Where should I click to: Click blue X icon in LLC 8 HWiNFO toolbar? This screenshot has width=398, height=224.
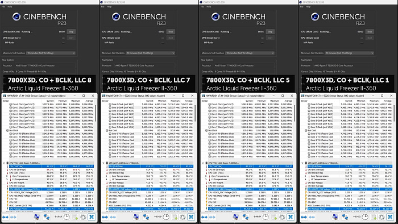pyautogui.click(x=92, y=217)
